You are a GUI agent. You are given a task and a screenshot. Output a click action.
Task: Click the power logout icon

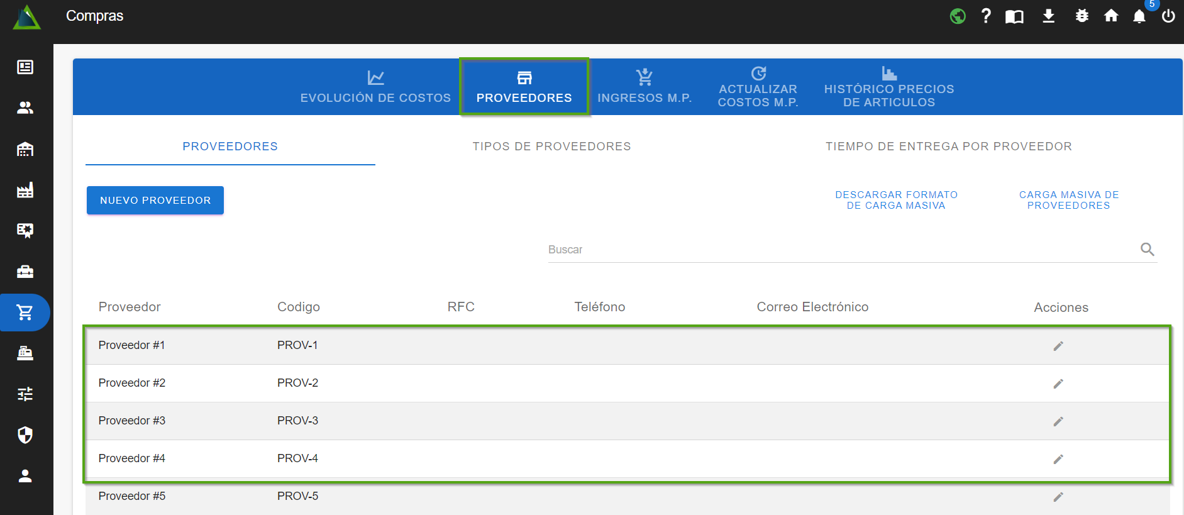point(1168,16)
